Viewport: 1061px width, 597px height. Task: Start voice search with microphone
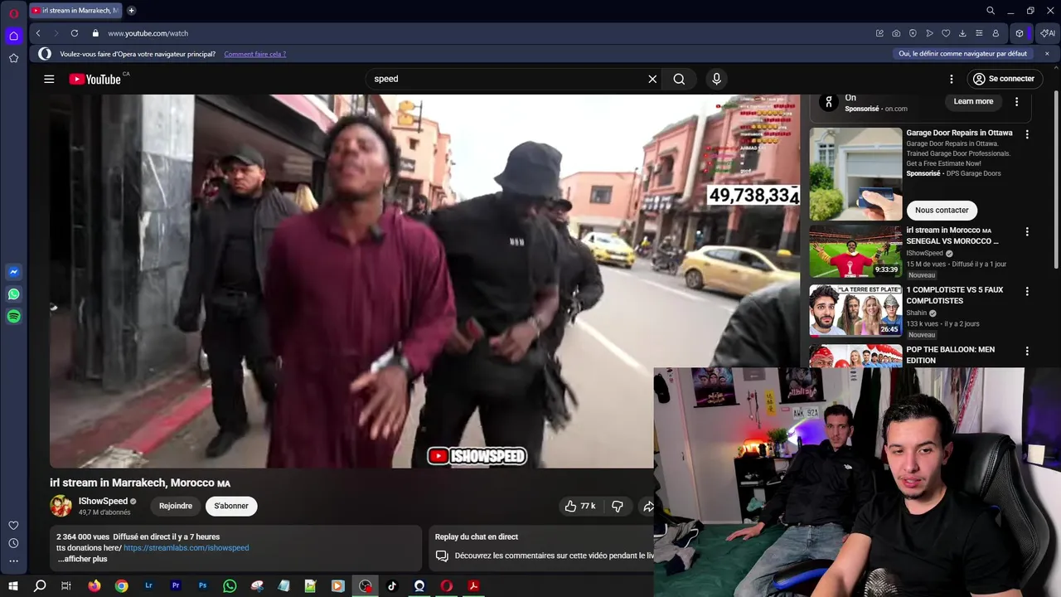717,79
